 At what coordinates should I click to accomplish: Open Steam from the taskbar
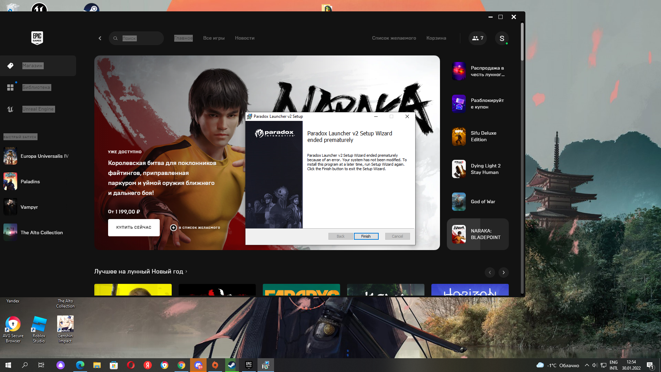(232, 365)
